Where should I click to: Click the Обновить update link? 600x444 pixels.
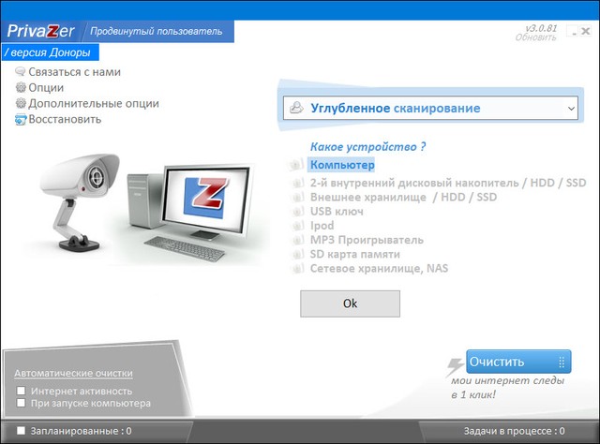point(535,37)
